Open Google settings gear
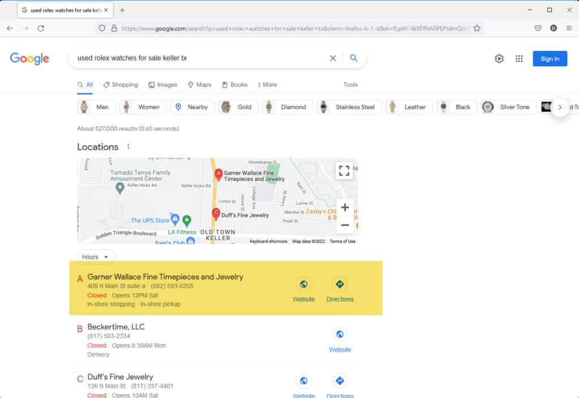 (499, 58)
